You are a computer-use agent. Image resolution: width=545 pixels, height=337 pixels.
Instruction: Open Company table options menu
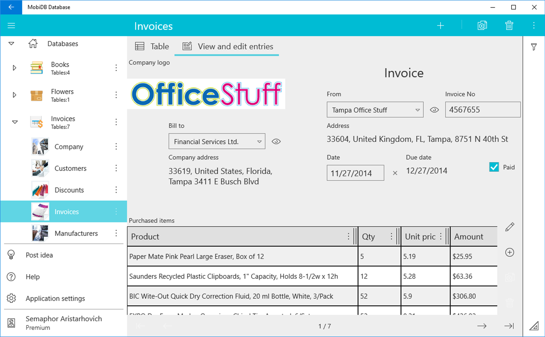(116, 146)
